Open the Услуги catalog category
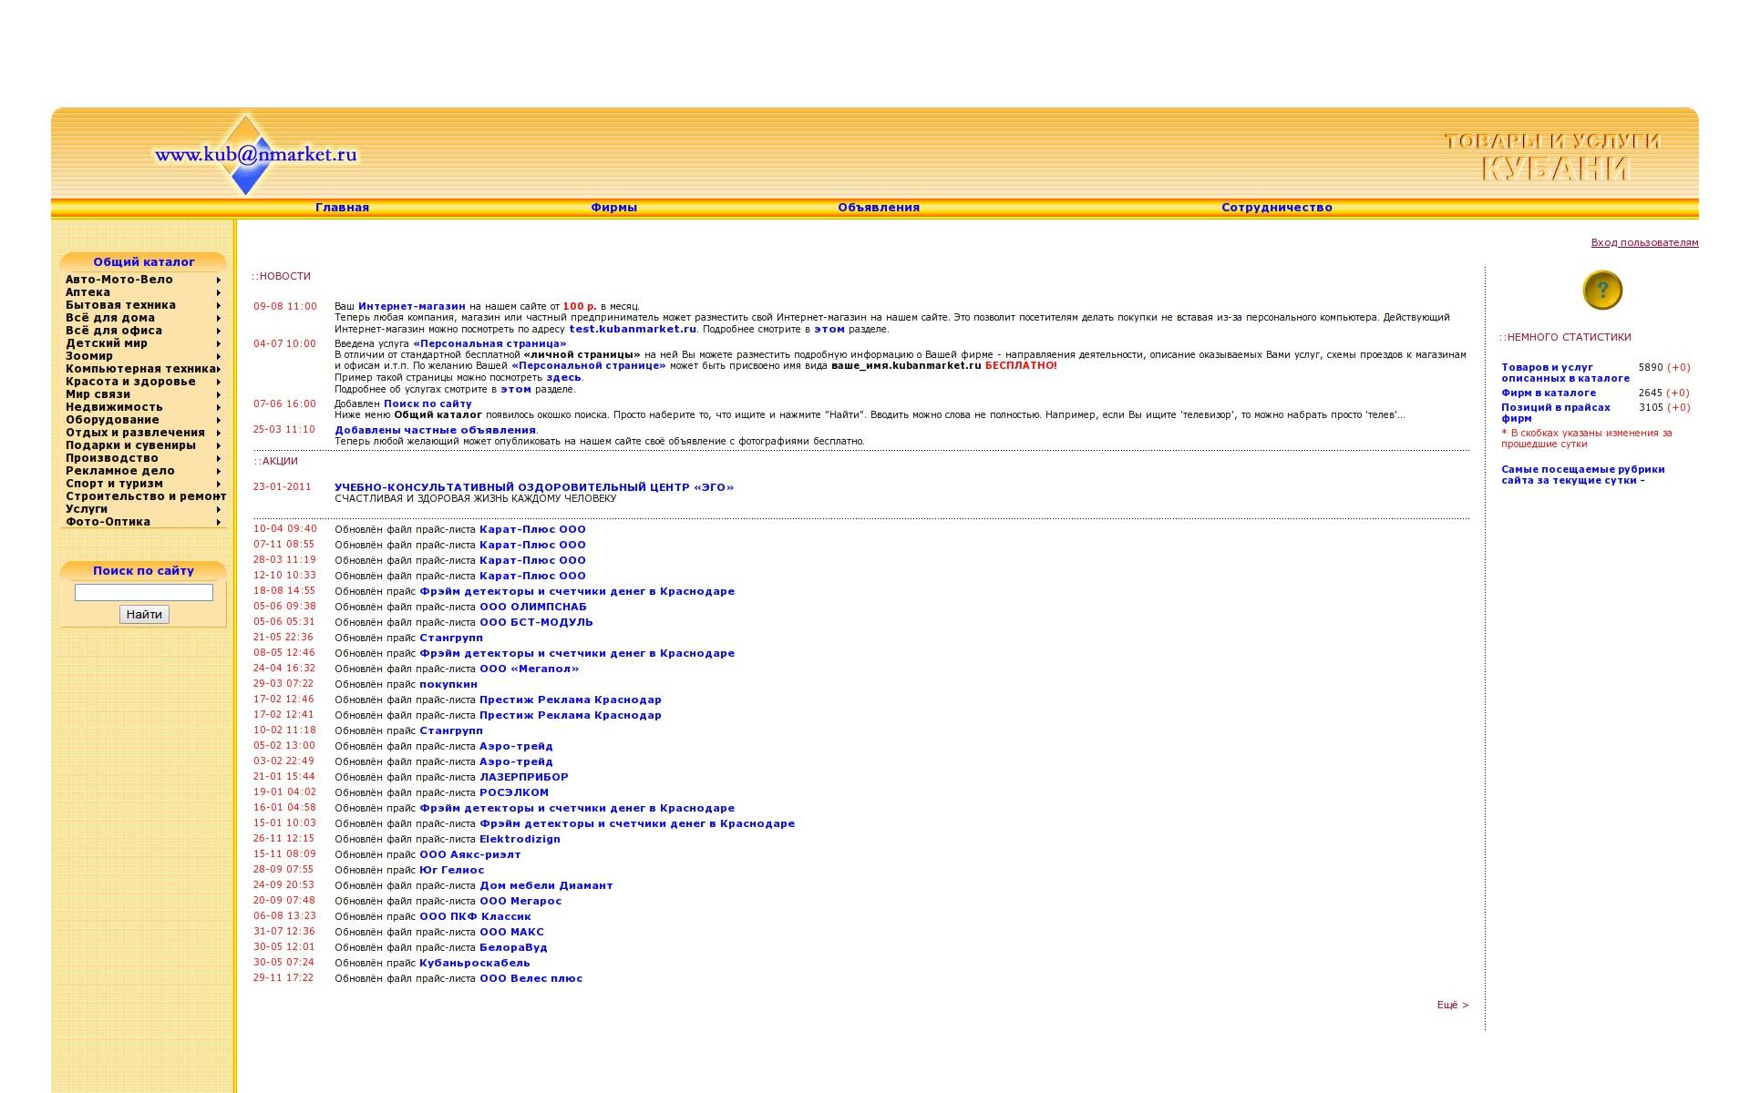The width and height of the screenshot is (1750, 1093). tap(87, 509)
